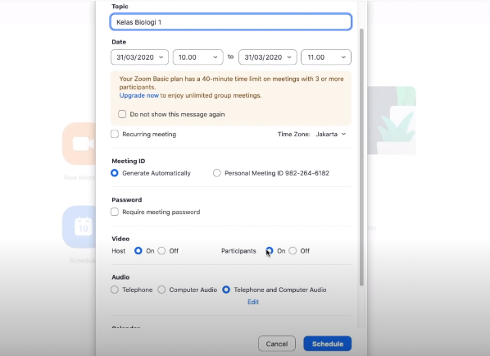Screen dimensions: 490x356
Task: Click the orange New Meeting camera icon behind dialog
Action: 79,144
